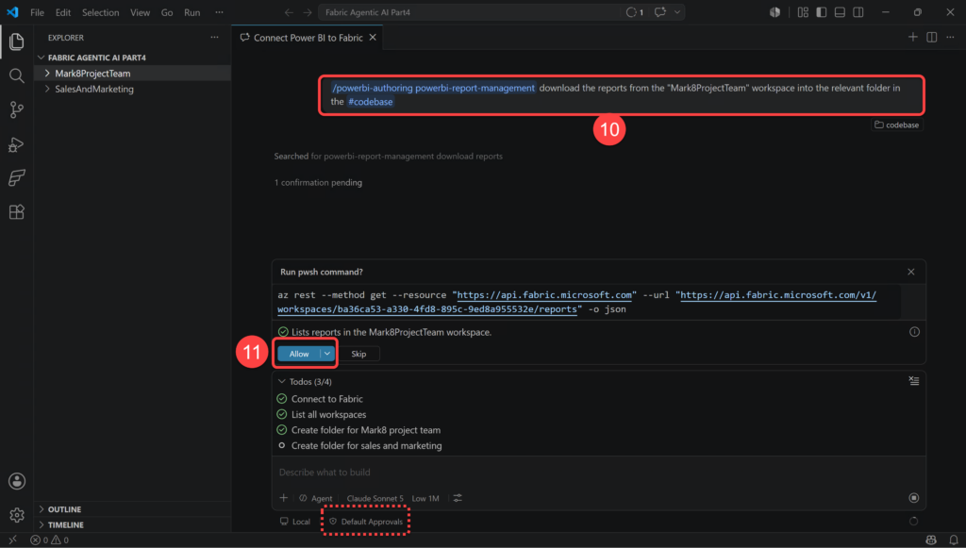
Task: Toggle the primary side bar
Action: pyautogui.click(x=822, y=12)
